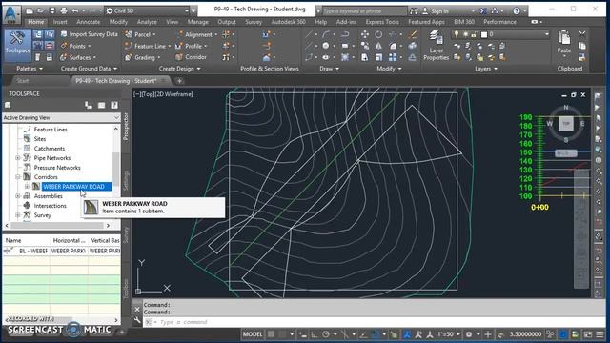
Task: Toggle polar tracking in status bar
Action: click(326, 334)
